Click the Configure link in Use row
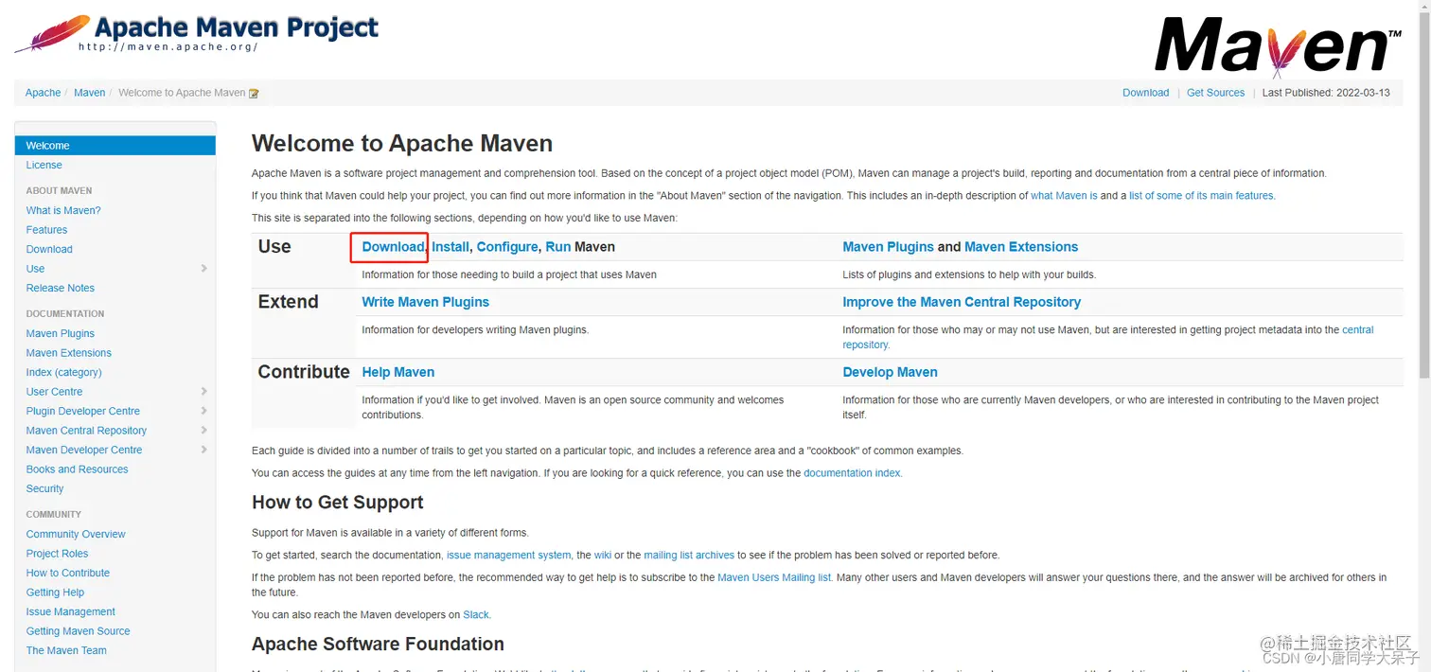Image resolution: width=1431 pixels, height=672 pixels. click(x=507, y=247)
